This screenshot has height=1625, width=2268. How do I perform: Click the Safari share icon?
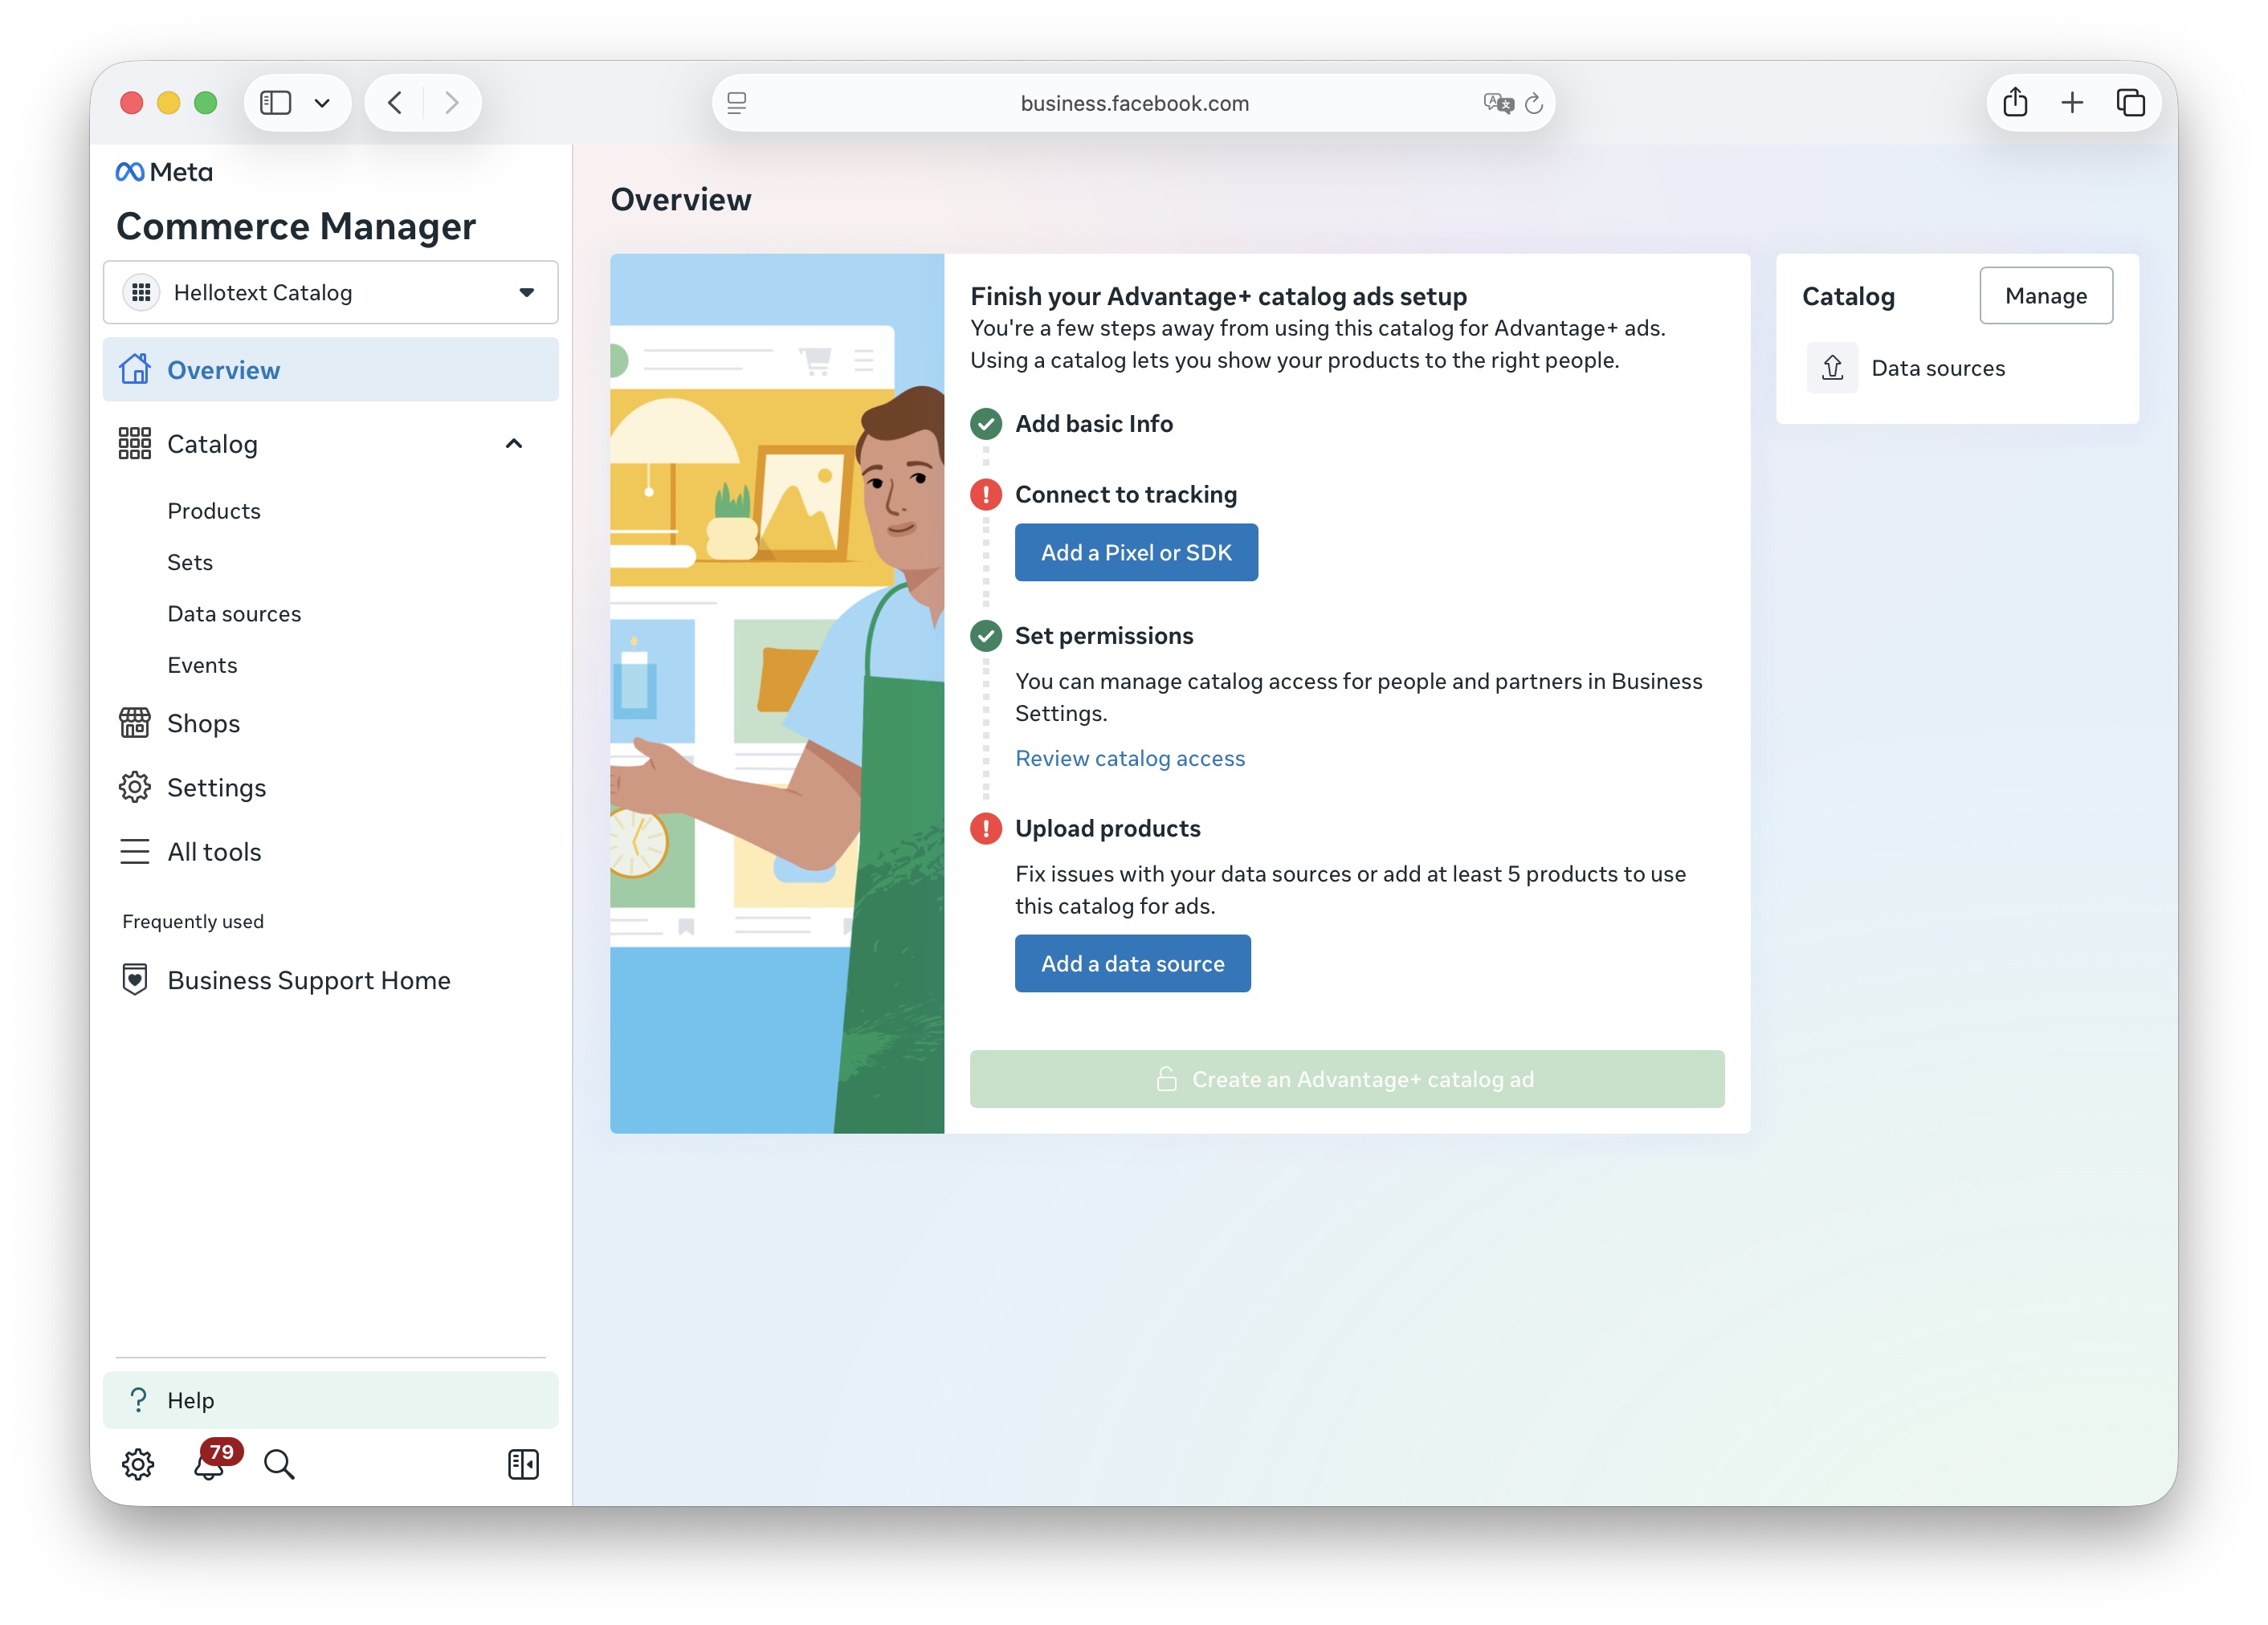(x=2015, y=103)
